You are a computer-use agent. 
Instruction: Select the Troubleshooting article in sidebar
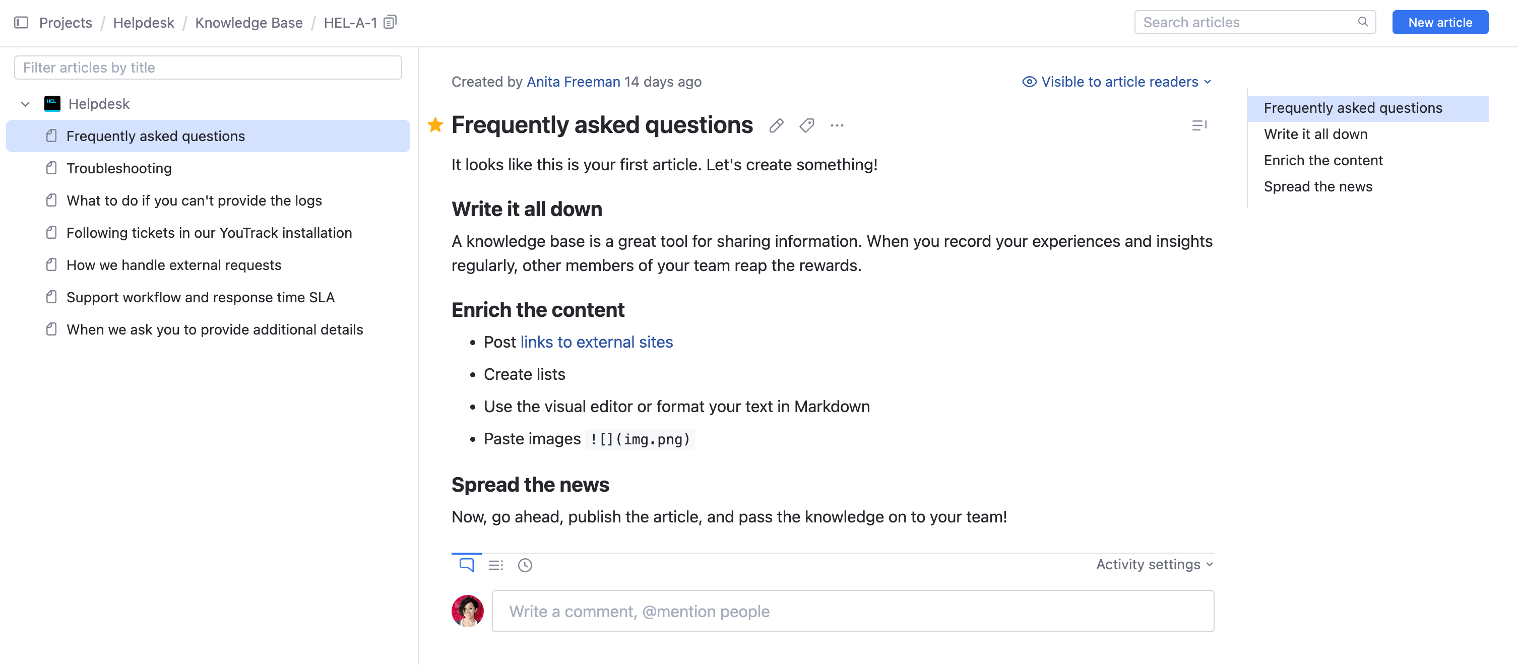[x=119, y=168]
